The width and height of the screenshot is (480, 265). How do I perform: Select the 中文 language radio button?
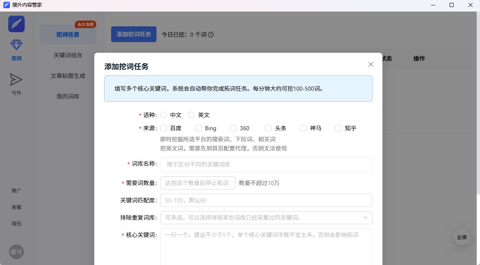click(163, 115)
